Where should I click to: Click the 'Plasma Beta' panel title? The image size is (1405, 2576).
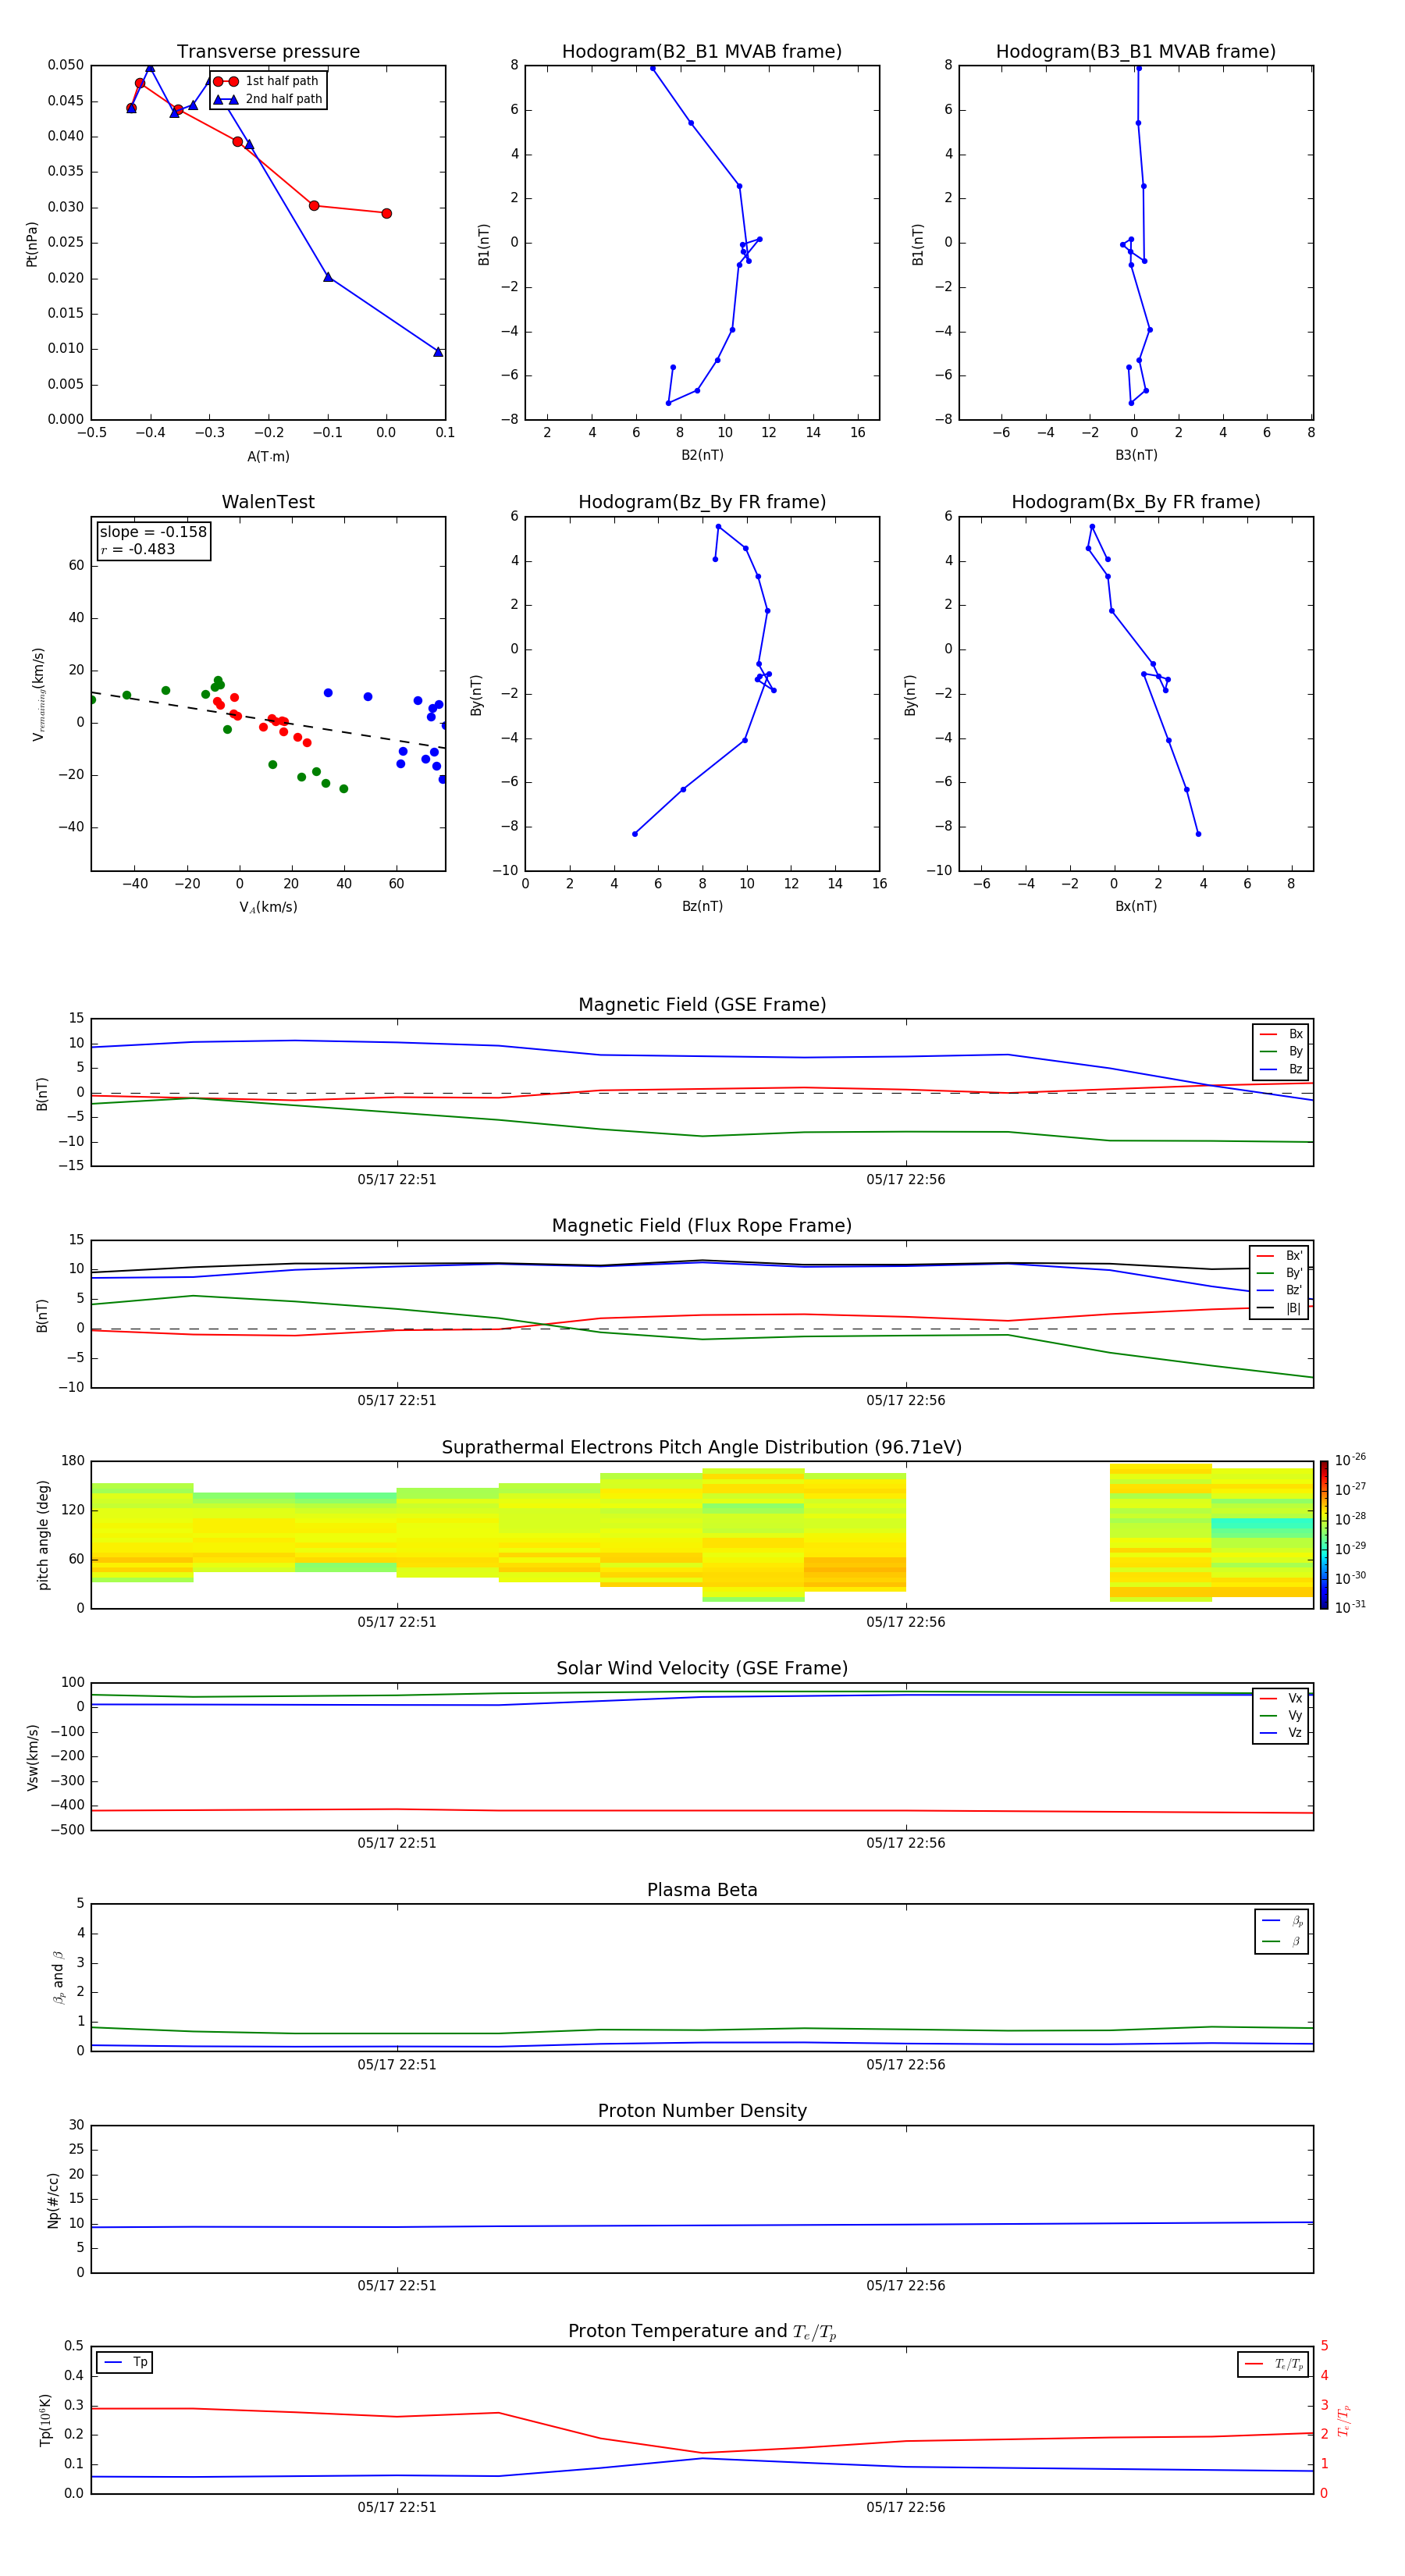tap(702, 1891)
